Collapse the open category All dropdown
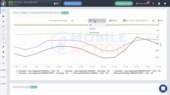The height and width of the screenshot is (95, 170). click(97, 21)
